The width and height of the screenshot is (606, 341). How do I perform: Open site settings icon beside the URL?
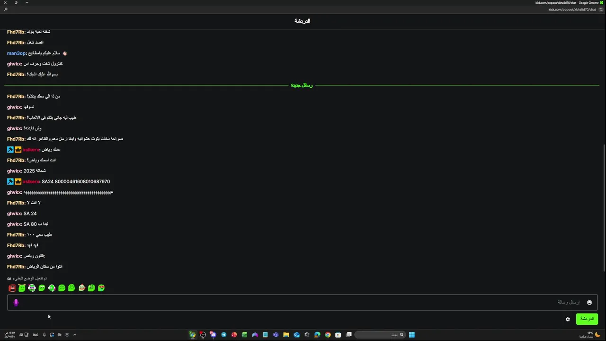click(x=602, y=9)
